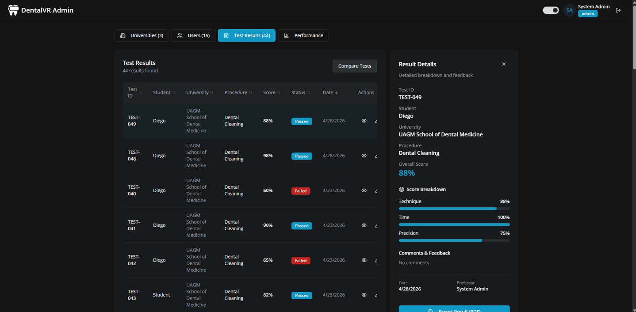This screenshot has height=312, width=636.
Task: Open the SA user avatar
Action: point(569,10)
